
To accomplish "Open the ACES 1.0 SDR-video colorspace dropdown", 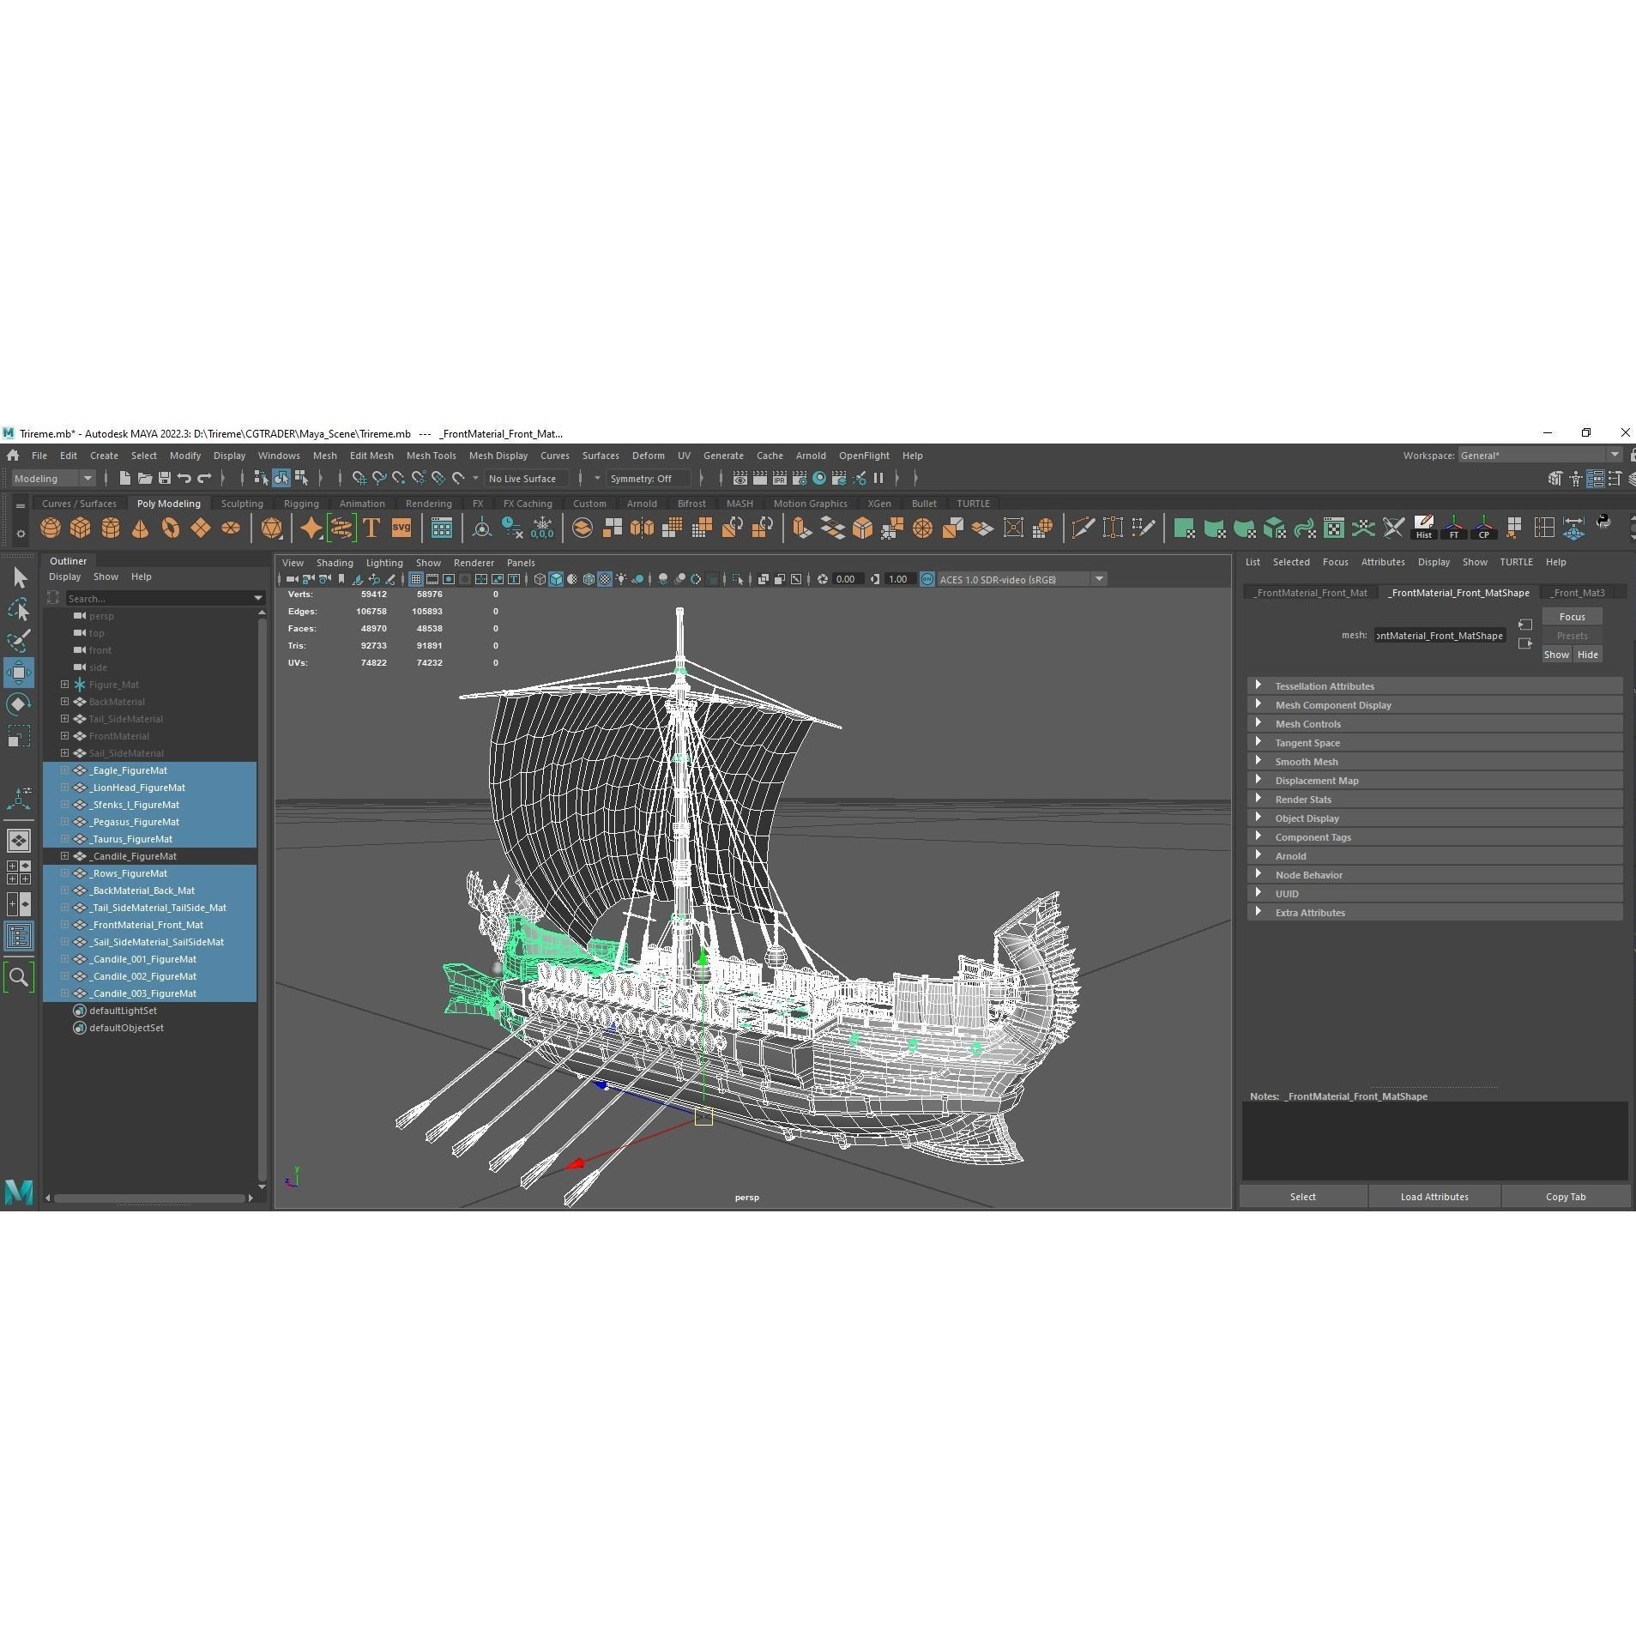I will click(x=1099, y=579).
